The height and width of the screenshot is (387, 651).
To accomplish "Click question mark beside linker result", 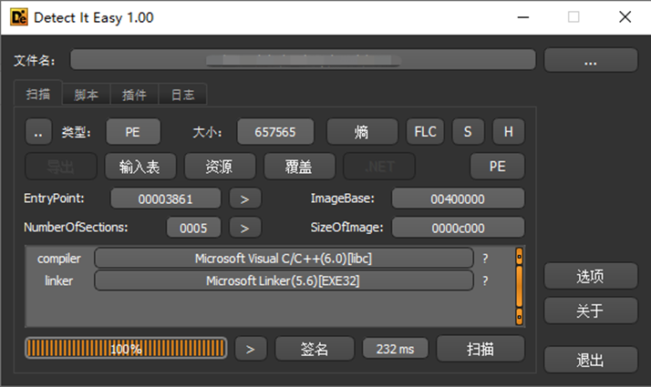I will click(x=485, y=281).
